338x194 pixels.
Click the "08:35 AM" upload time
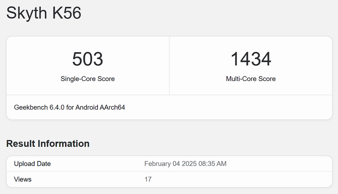[x=212, y=164]
